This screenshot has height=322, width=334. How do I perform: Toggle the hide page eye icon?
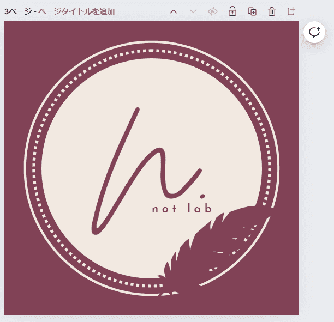213,11
